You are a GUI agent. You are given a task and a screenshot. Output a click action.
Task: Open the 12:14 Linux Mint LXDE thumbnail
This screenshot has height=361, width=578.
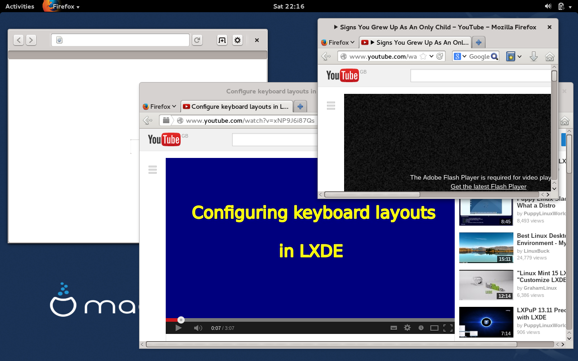tap(486, 285)
